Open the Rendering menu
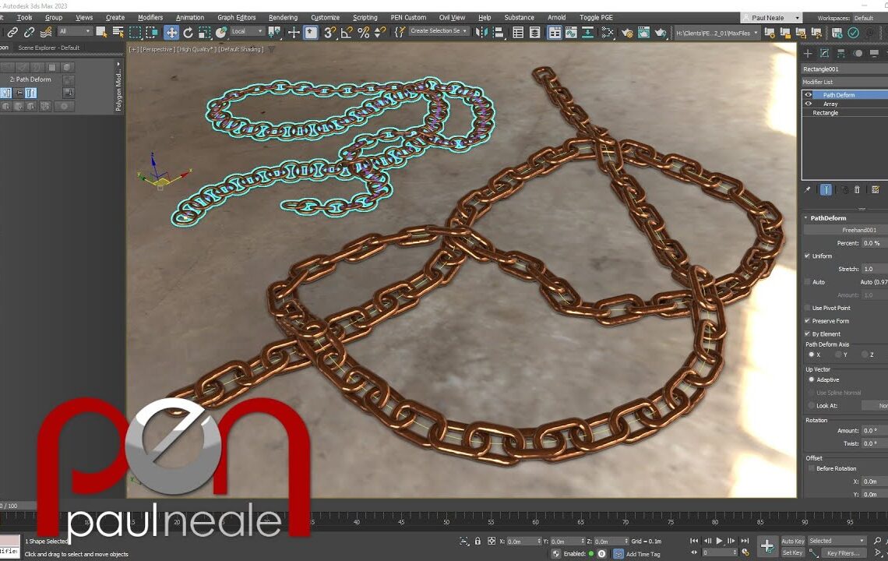 click(283, 17)
